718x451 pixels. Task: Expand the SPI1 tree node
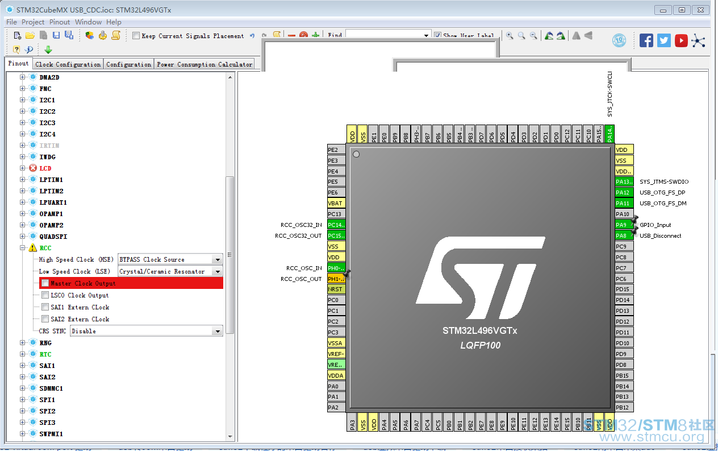tap(23, 400)
